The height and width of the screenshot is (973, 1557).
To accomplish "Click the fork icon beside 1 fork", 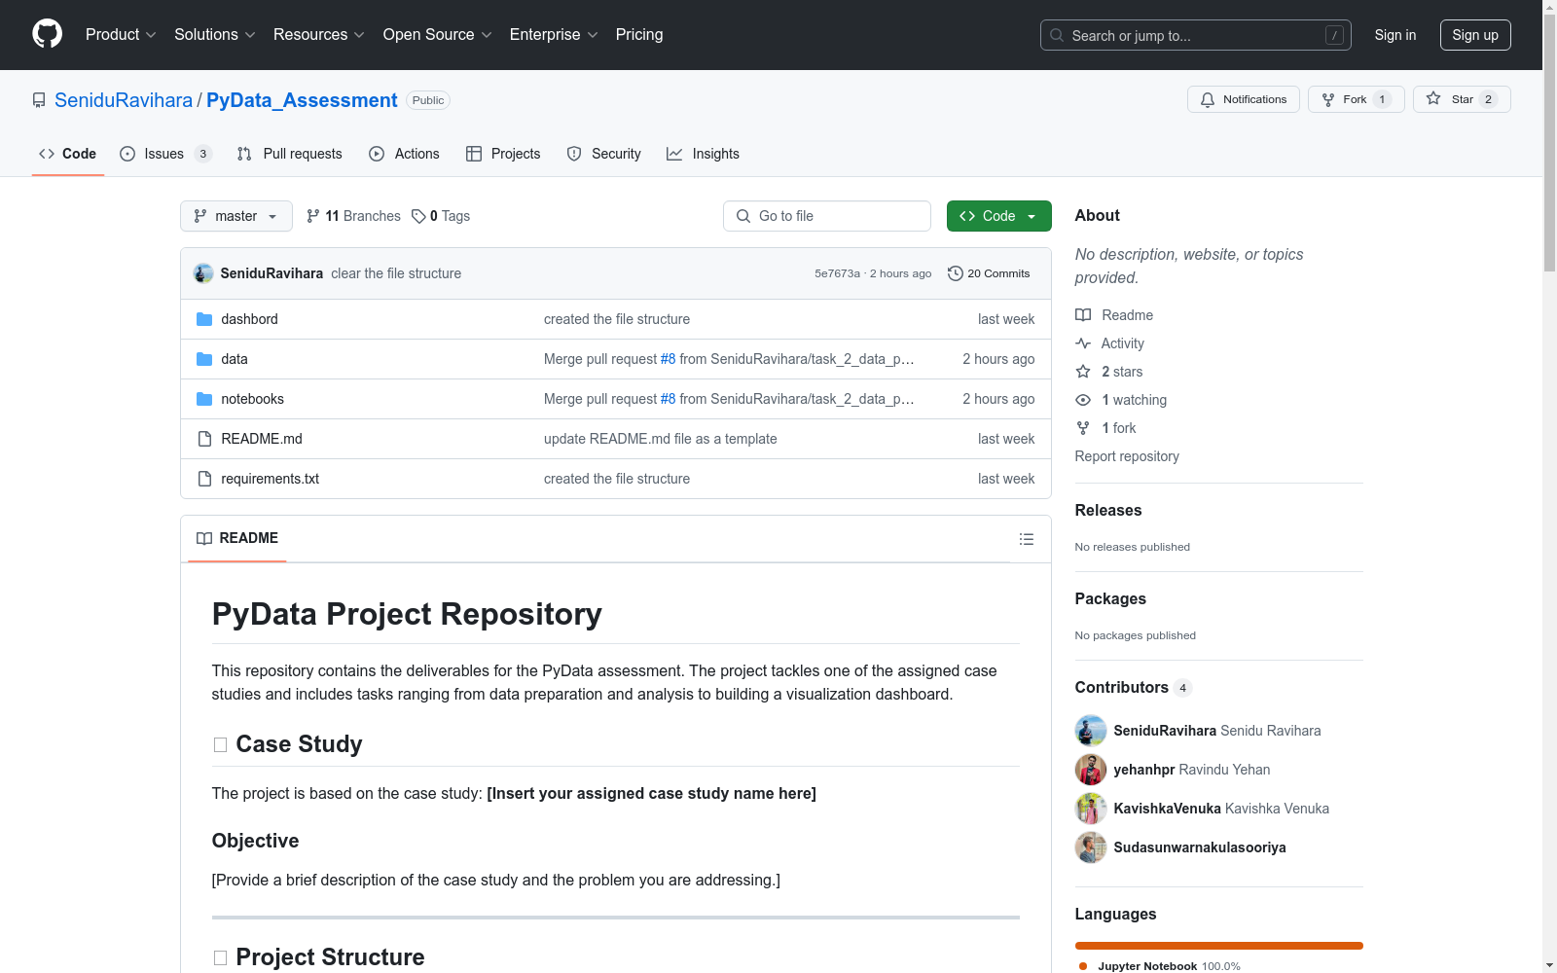I will pos(1083,428).
